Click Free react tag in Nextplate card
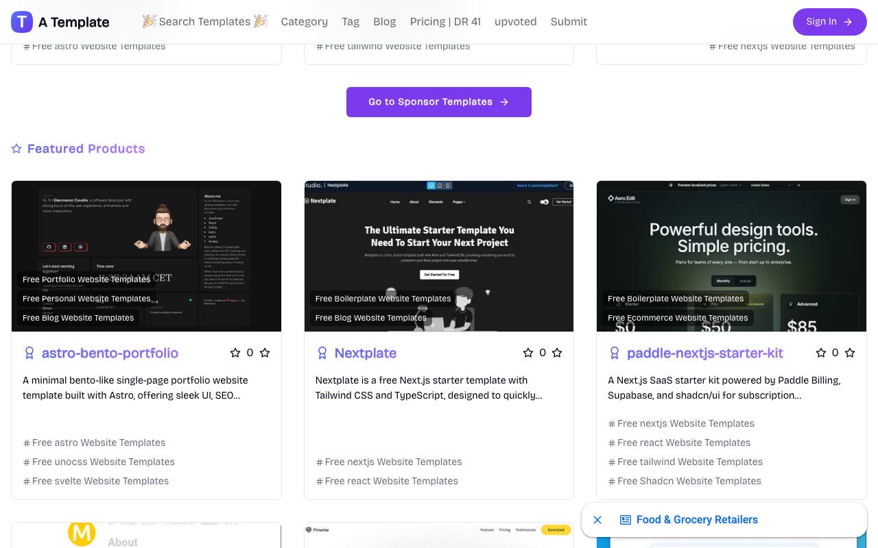Screen dimensions: 878x548 pyautogui.click(x=387, y=481)
